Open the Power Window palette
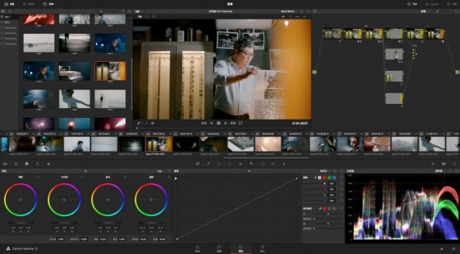 pyautogui.click(x=219, y=163)
